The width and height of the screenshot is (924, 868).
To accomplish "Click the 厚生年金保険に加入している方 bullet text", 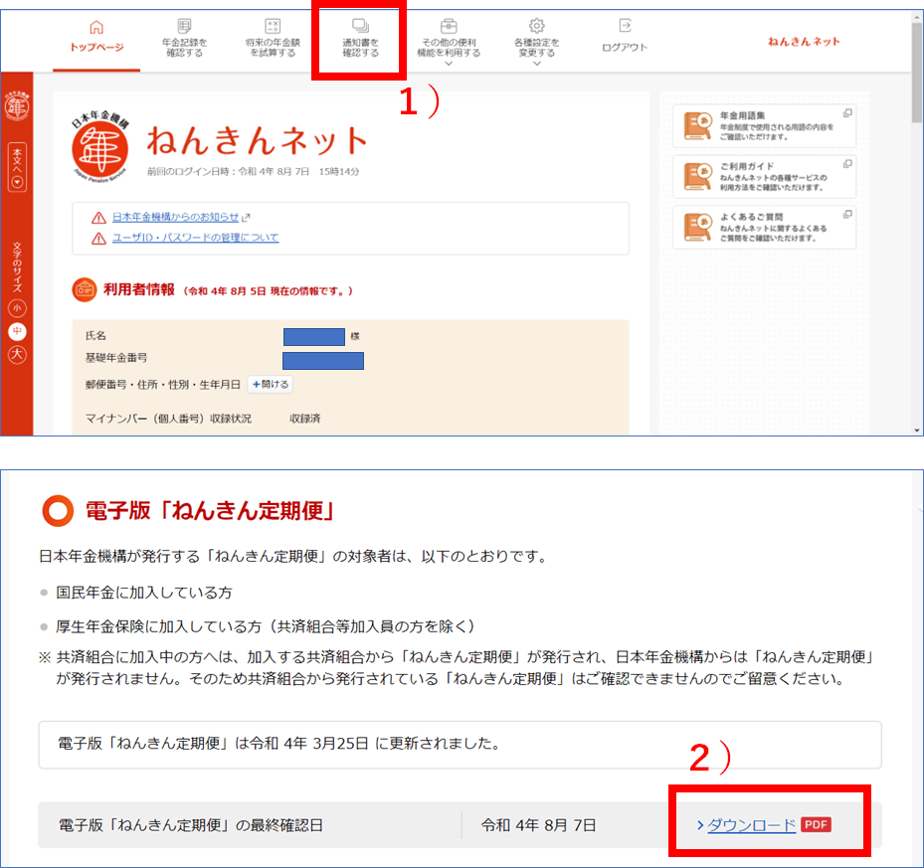I will pyautogui.click(x=266, y=625).
